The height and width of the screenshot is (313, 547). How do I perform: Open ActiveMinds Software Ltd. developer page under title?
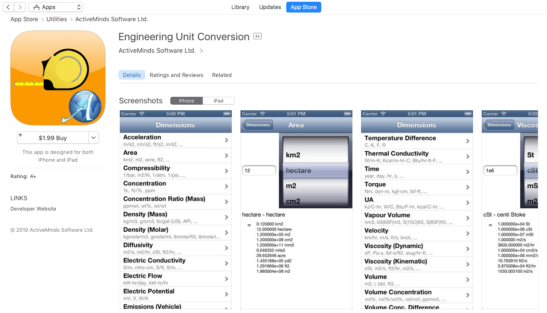coord(157,51)
